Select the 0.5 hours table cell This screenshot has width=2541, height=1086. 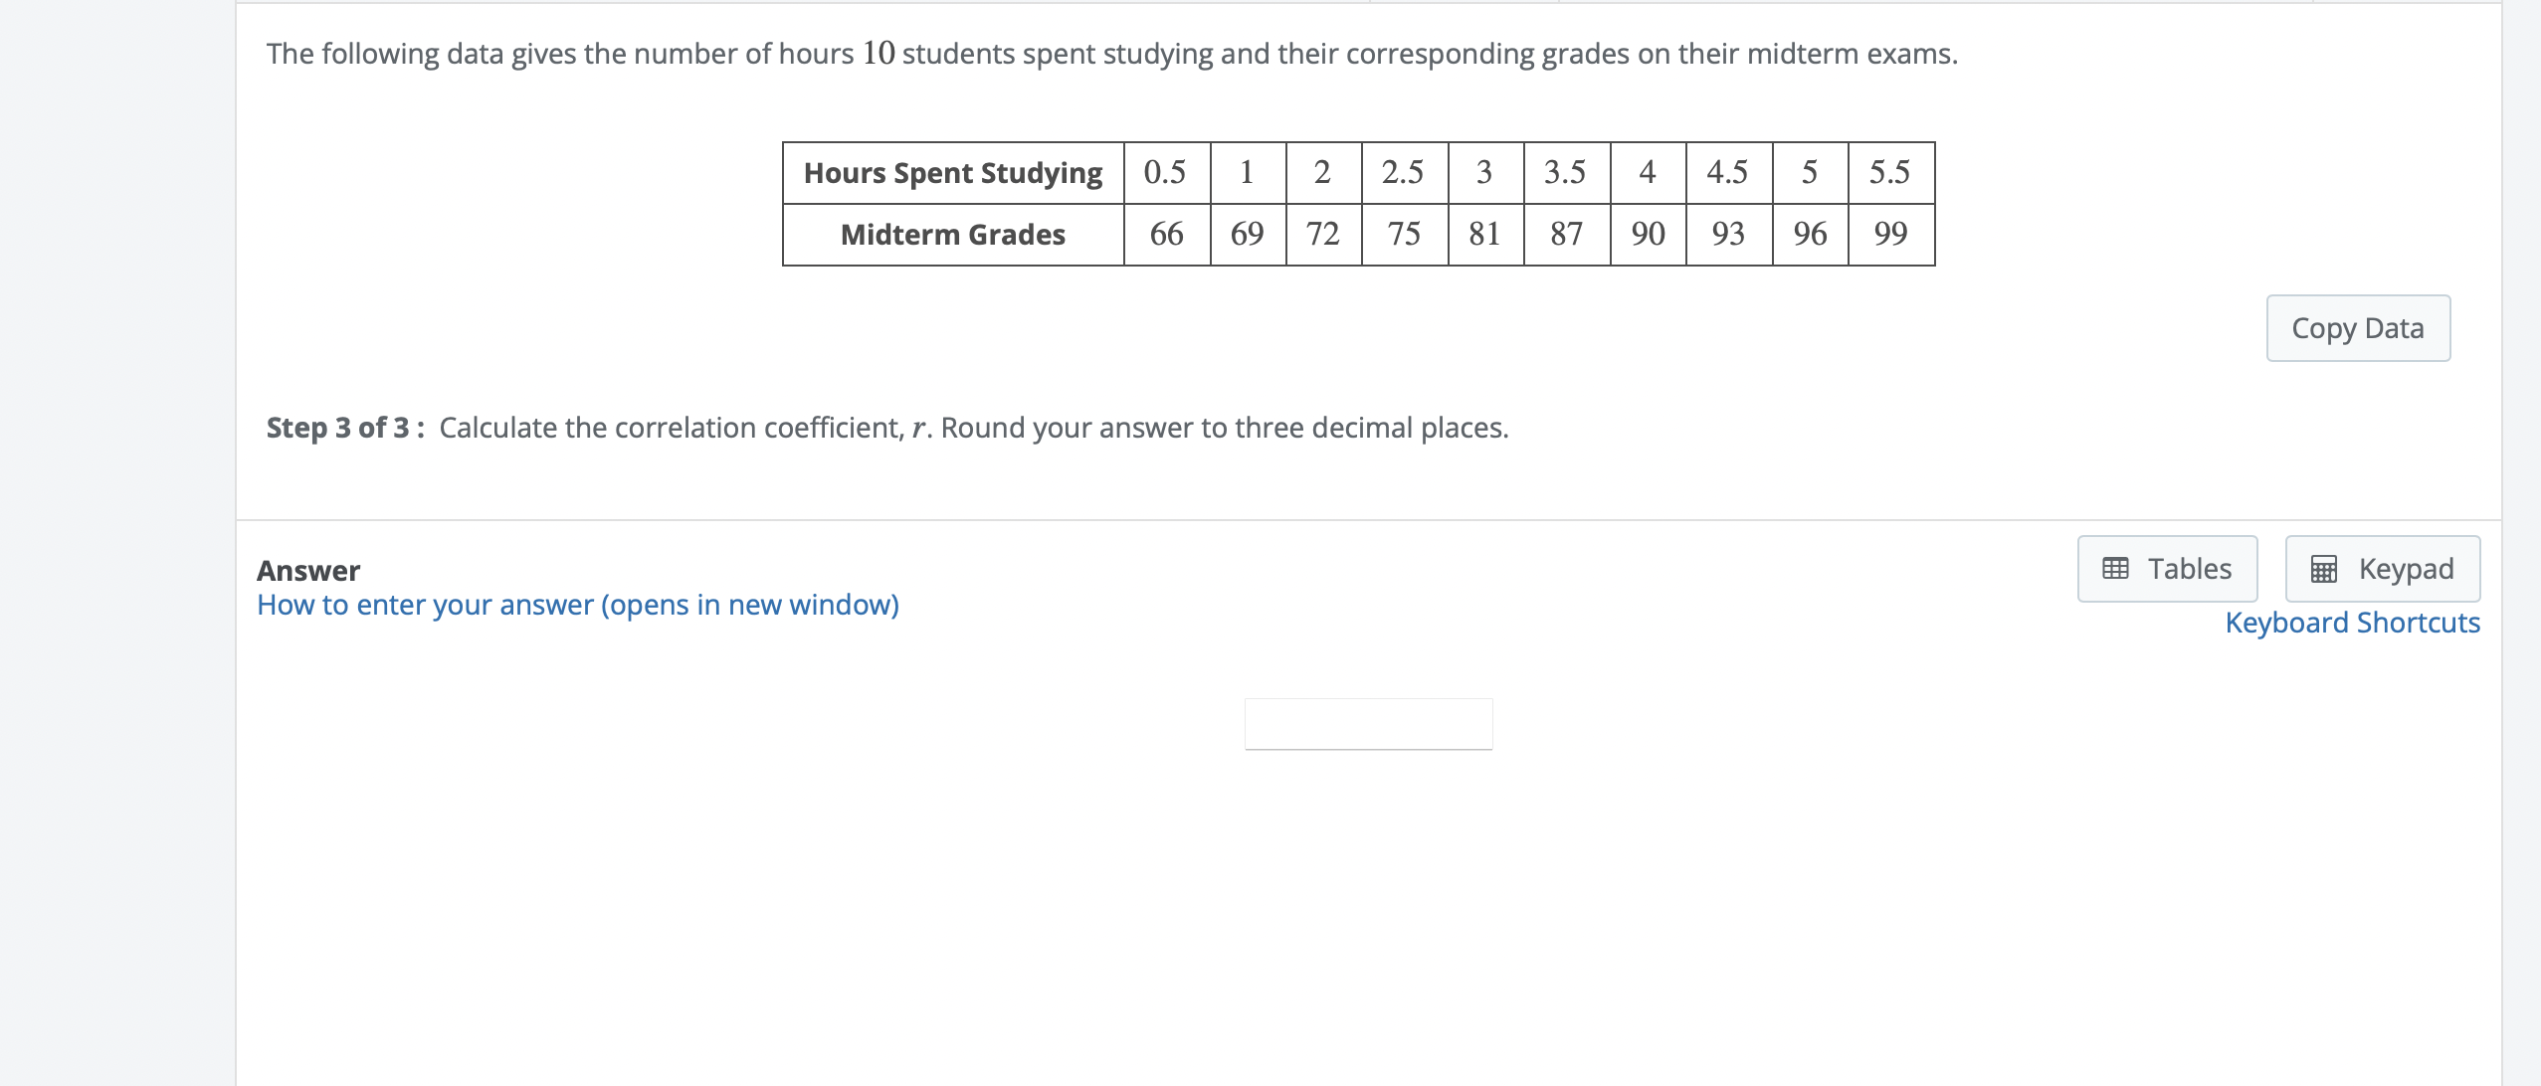pyautogui.click(x=1165, y=173)
